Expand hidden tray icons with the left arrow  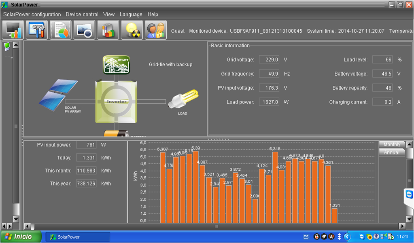347,237
